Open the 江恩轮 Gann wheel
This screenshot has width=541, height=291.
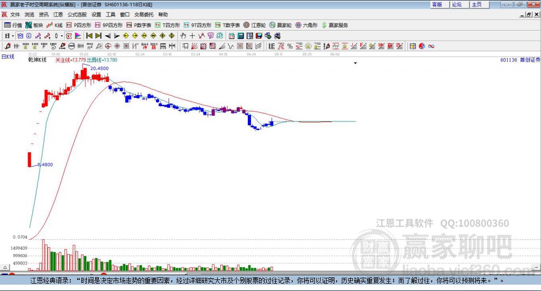255,25
